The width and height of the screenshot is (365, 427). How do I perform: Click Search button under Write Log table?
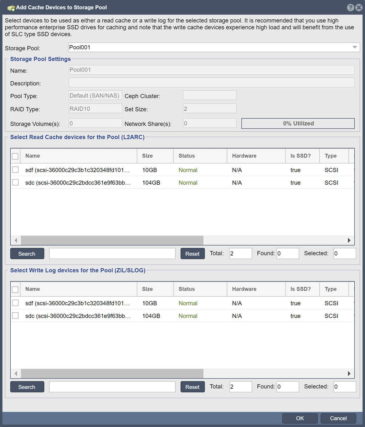coord(27,387)
